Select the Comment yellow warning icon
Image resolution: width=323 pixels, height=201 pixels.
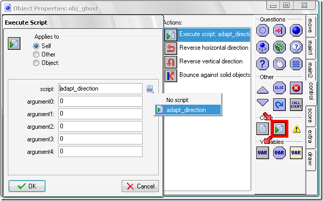click(296, 129)
